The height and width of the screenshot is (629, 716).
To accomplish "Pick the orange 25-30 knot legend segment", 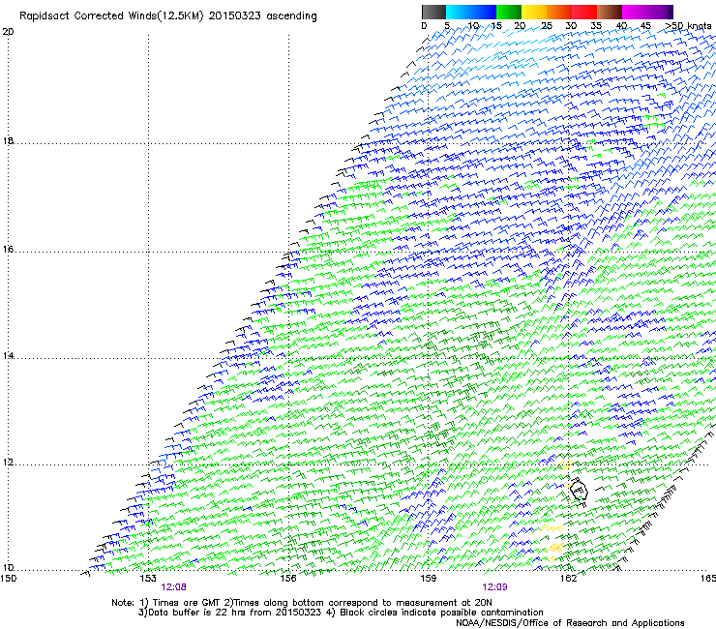I will 559,12.
